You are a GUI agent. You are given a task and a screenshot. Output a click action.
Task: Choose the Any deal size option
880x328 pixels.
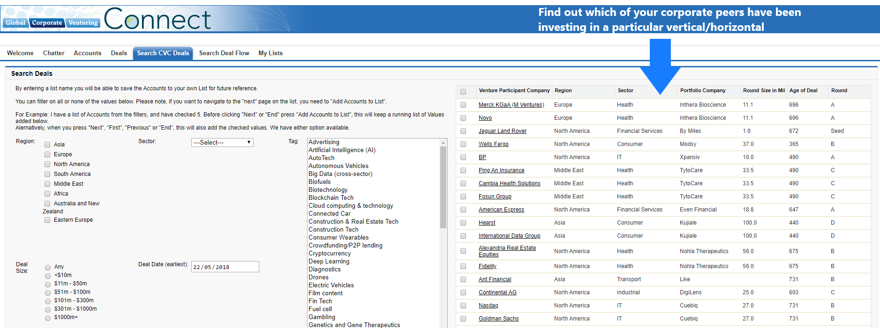pyautogui.click(x=48, y=267)
